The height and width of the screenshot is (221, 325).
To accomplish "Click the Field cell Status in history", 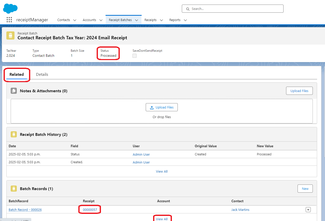I will pos(75,154).
